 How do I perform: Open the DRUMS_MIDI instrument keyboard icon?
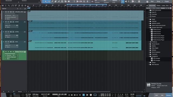click(25, 12)
